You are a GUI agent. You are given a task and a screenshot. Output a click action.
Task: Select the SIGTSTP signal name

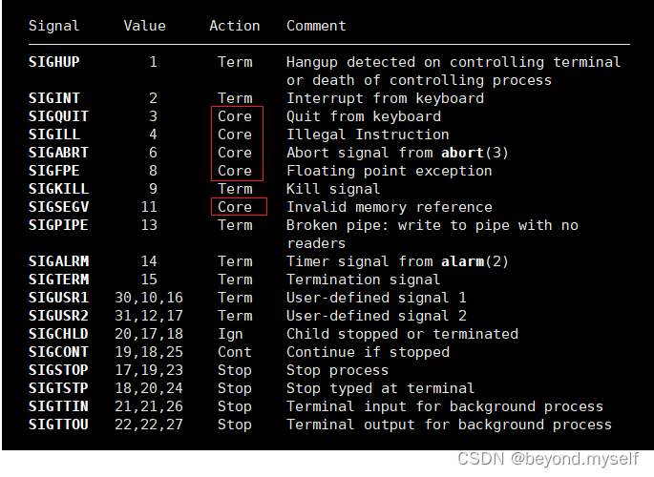click(58, 388)
